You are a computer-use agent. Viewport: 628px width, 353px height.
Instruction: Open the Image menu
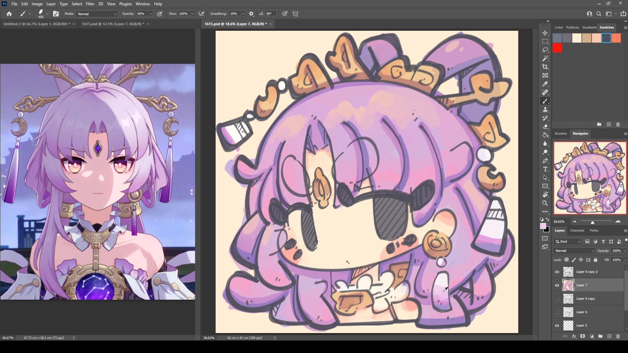pyautogui.click(x=37, y=4)
